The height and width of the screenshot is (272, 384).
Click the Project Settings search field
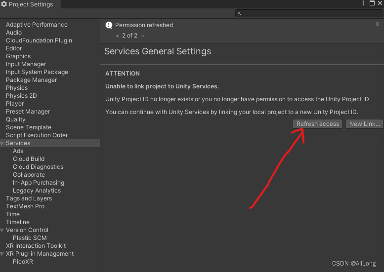tap(309, 13)
